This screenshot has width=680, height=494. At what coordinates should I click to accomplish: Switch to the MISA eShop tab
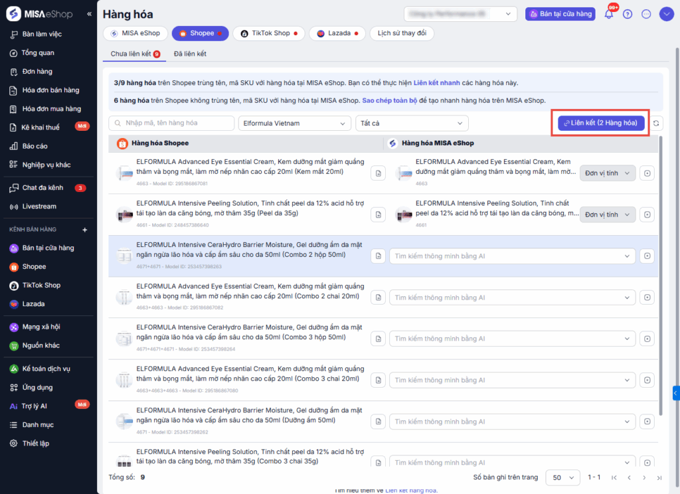click(135, 33)
